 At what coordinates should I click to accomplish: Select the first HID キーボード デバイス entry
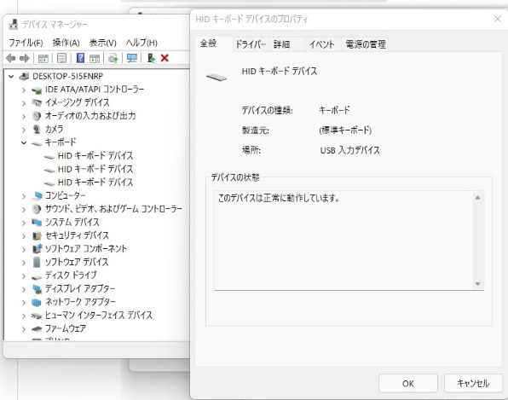[95, 156]
